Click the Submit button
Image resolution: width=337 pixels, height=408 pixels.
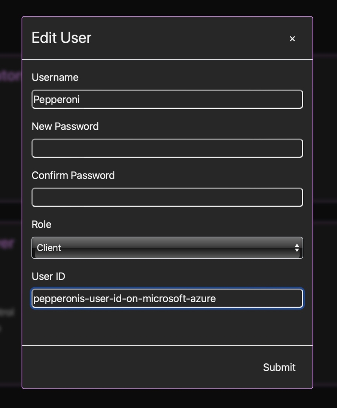pos(279,367)
